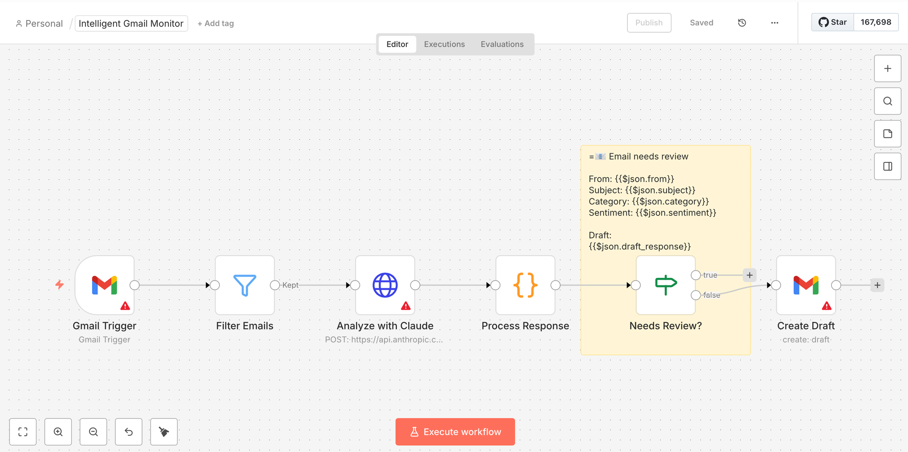Tidy up the workflow nodes
This screenshot has width=908, height=452.
point(164,432)
